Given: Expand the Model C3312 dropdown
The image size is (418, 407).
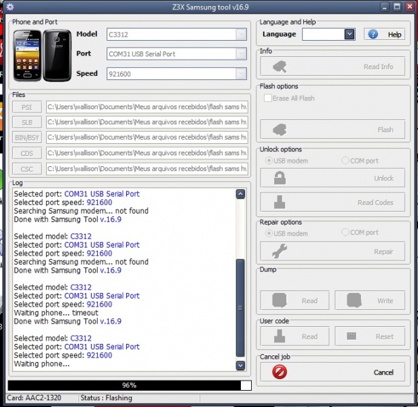Looking at the screenshot, I should (x=240, y=34).
